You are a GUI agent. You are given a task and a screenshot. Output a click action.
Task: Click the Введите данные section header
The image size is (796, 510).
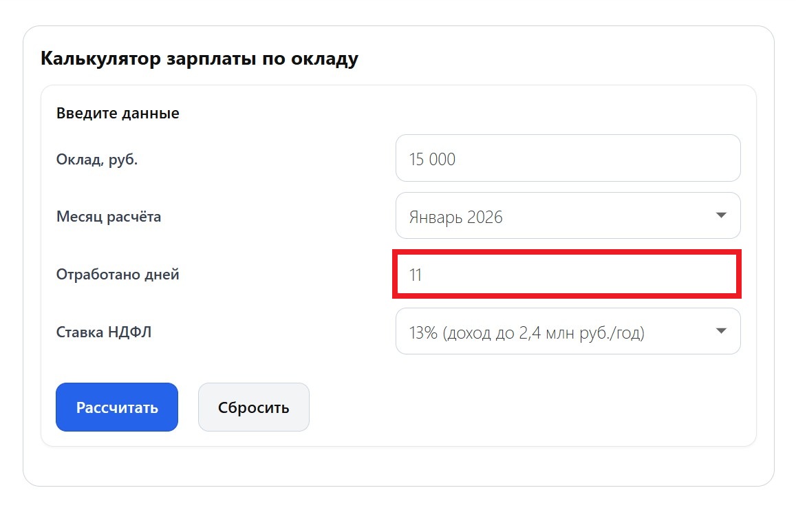click(x=117, y=113)
